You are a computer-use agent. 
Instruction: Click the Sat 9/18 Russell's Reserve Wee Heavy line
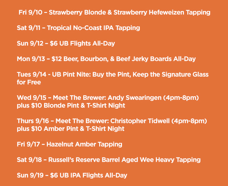[109, 160]
